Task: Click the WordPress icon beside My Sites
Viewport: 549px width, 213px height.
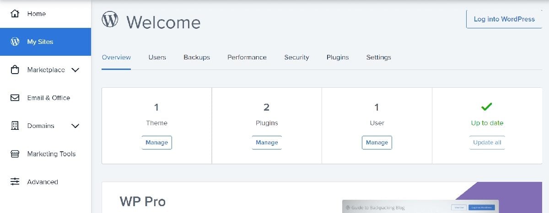Action: pos(15,42)
